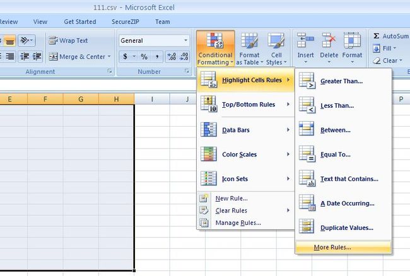Image resolution: width=410 pixels, height=276 pixels.
Task: Open Clear Rules submenu
Action: tap(246, 210)
